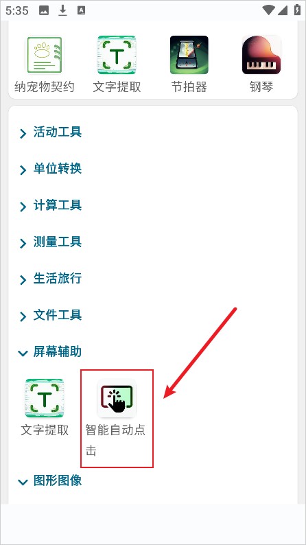Image resolution: width=306 pixels, height=545 pixels.
Task: Expand the 文件工具 category
Action: [51, 315]
